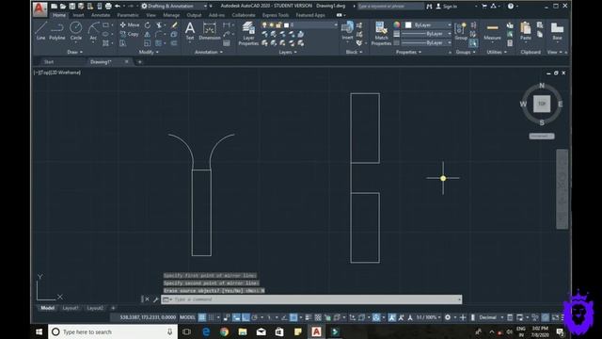The image size is (602, 339).
Task: Click the Plot printer icon
Action: 108,7
